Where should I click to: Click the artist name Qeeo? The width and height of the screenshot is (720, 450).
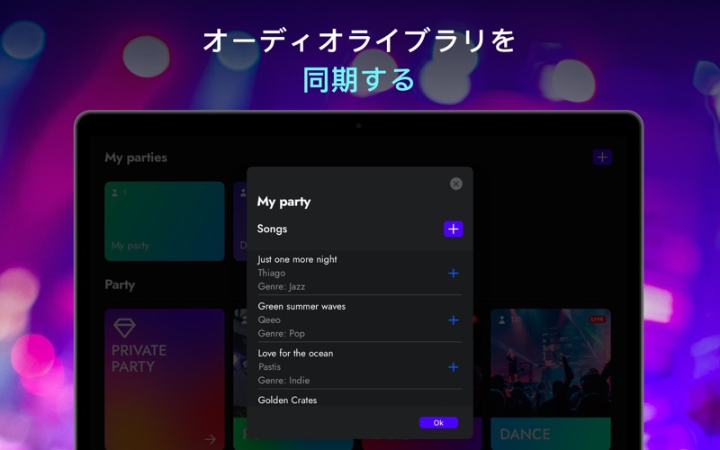pos(269,319)
